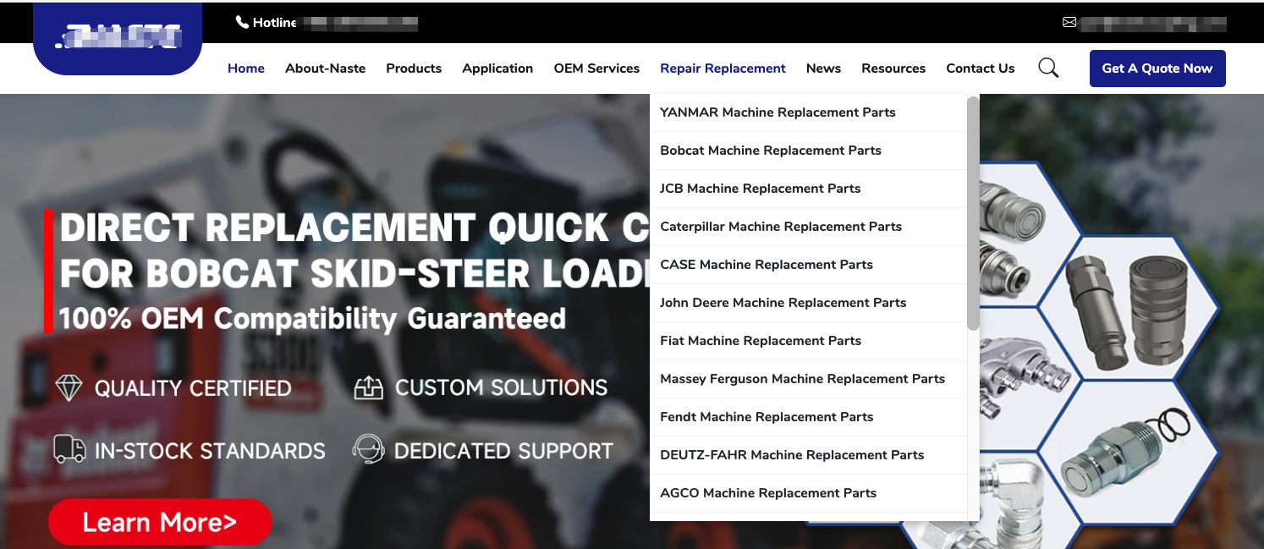Click the top-right hexagon coupling image
The image size is (1264, 549).
point(1128,309)
